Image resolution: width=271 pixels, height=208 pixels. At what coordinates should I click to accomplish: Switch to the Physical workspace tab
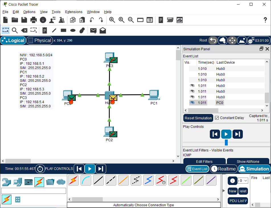(x=40, y=40)
